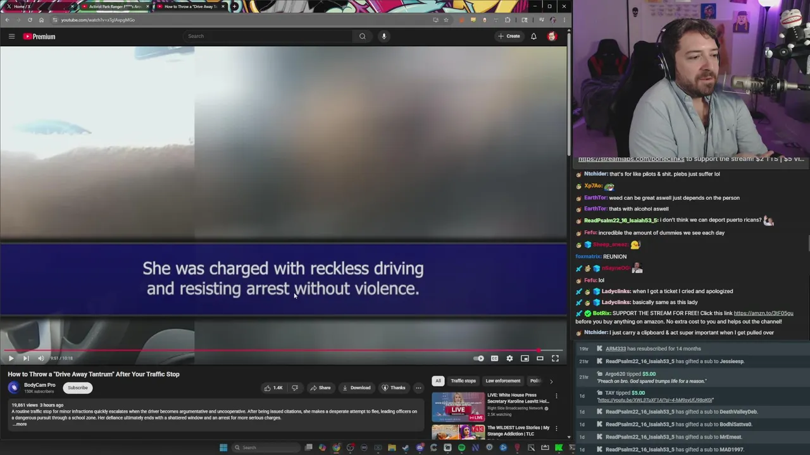
Task: Start voice search with microphone
Action: click(383, 36)
